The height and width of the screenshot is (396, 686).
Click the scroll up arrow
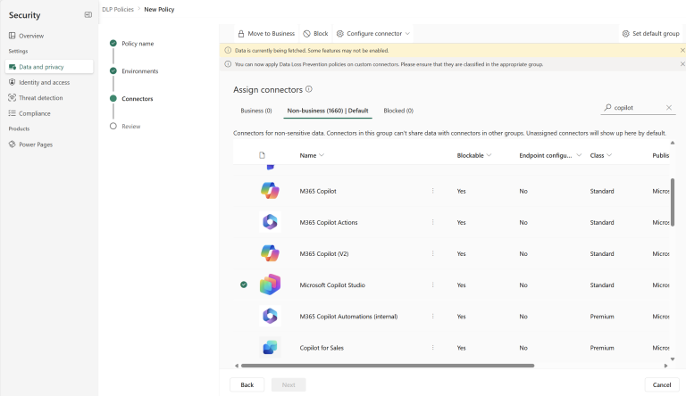673,143
